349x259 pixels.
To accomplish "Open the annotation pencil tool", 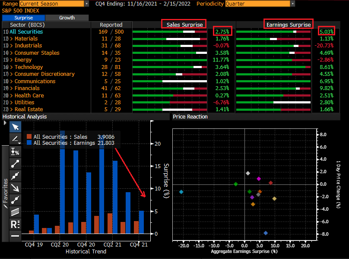I will tap(15, 139).
